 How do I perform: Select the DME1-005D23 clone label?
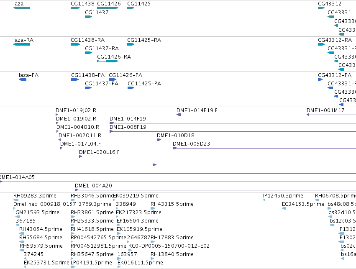pyautogui.click(x=192, y=144)
